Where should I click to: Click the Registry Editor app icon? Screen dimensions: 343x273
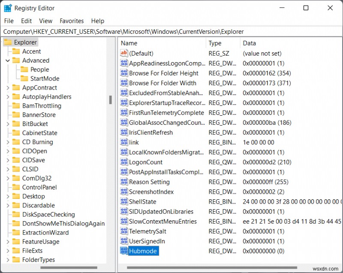pyautogui.click(x=8, y=8)
